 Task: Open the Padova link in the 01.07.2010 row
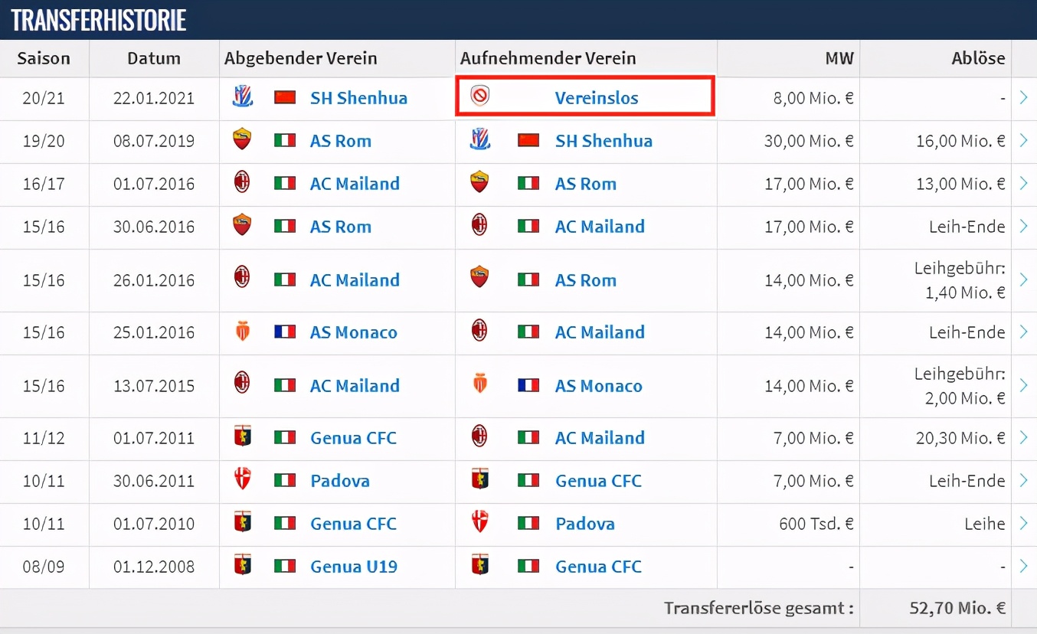[x=584, y=524]
